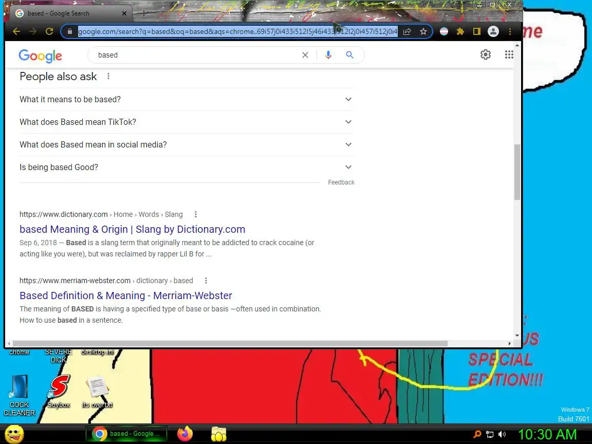Open Google quick settings gear
Screen dimensions: 592x444
[486, 55]
